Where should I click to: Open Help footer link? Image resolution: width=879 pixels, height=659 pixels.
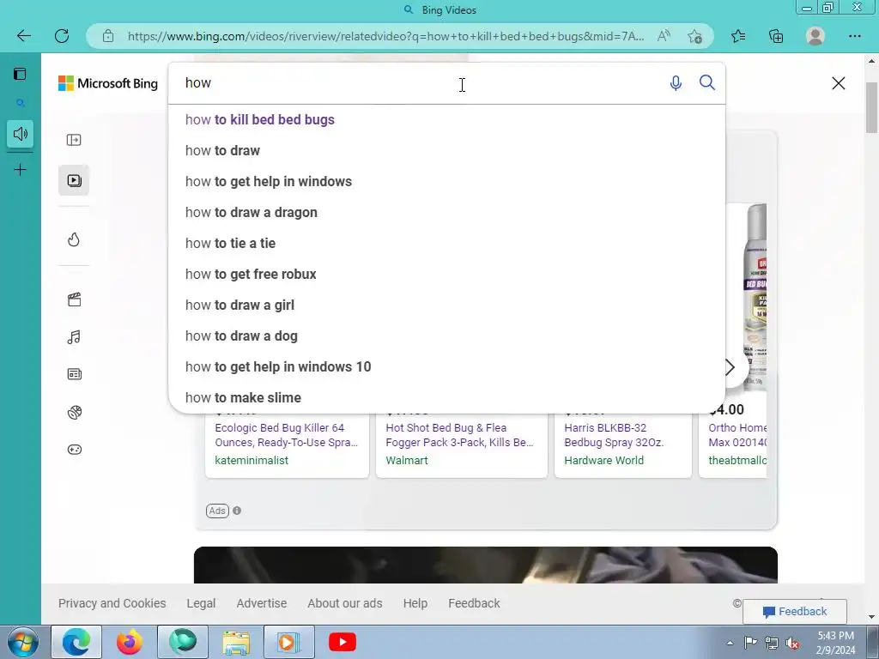pyautogui.click(x=415, y=603)
